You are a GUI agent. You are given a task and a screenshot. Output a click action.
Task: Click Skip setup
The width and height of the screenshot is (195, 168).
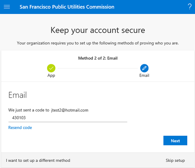(175, 161)
